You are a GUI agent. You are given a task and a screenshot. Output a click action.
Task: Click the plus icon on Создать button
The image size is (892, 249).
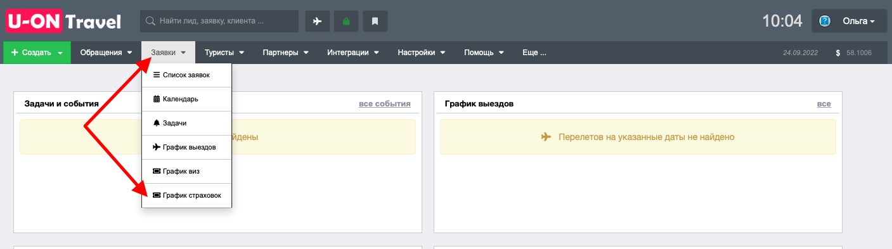click(15, 53)
